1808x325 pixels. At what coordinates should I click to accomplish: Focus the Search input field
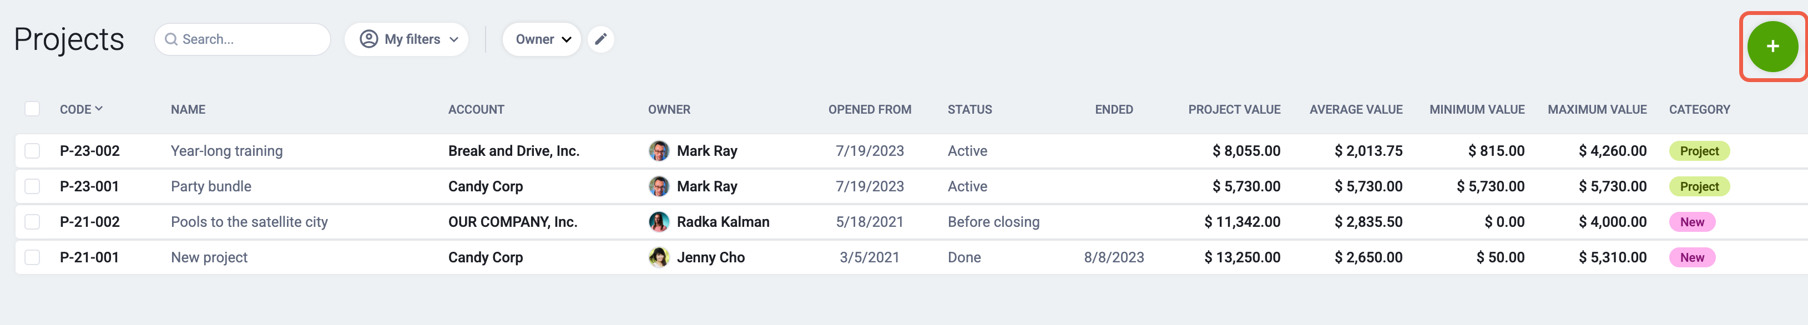click(x=242, y=39)
